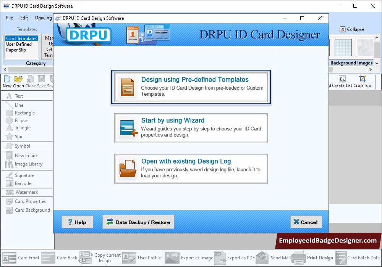Viewport: 382px width, 267px height.
Task: Select the grid background image thumbnail
Action: pos(343,47)
